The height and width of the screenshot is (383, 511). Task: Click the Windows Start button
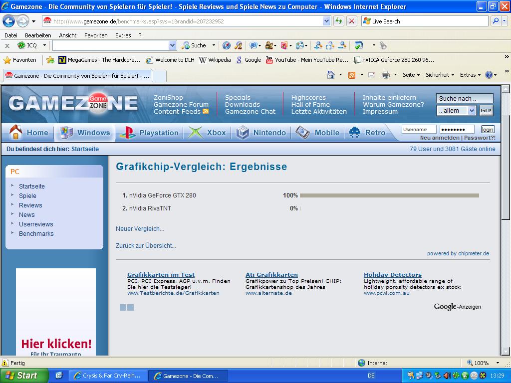click(x=24, y=376)
